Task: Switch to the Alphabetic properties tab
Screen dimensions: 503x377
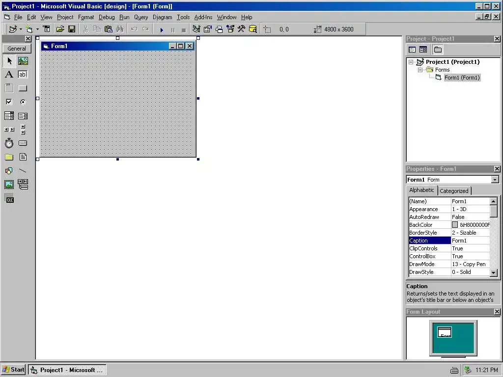Action: coord(421,190)
